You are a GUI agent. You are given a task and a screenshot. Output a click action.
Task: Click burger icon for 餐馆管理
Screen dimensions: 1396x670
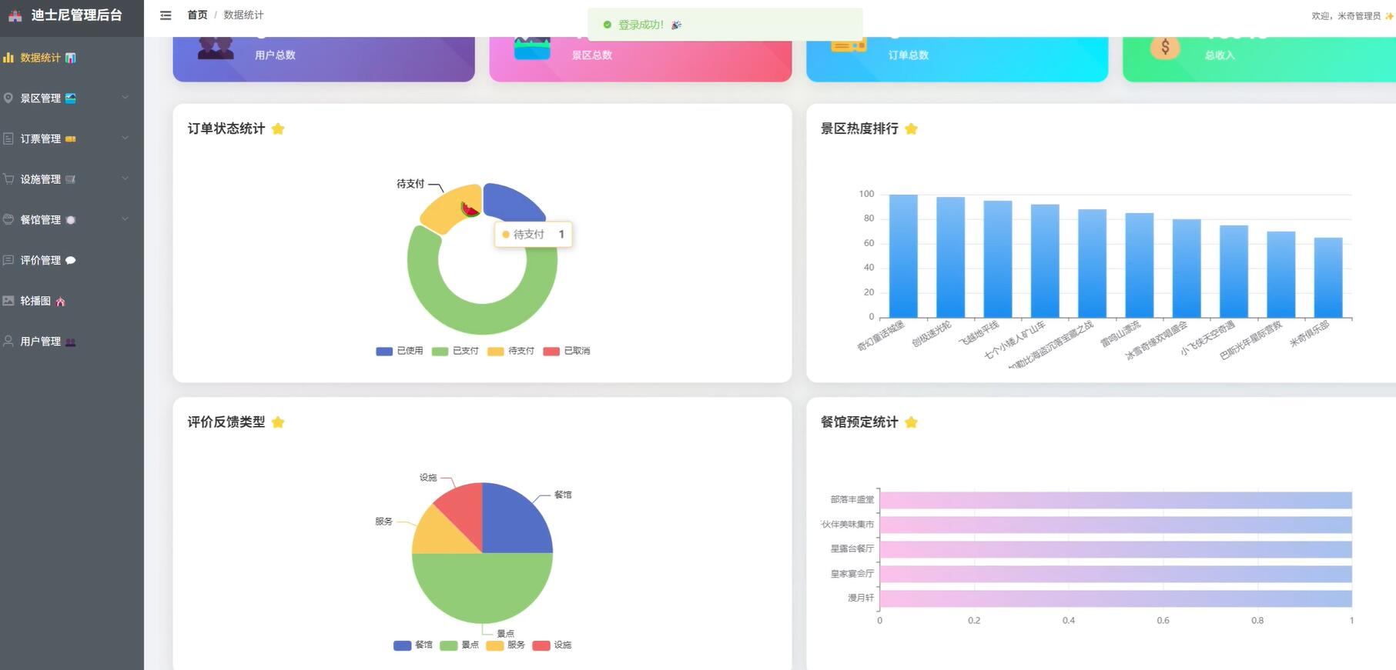coord(8,219)
